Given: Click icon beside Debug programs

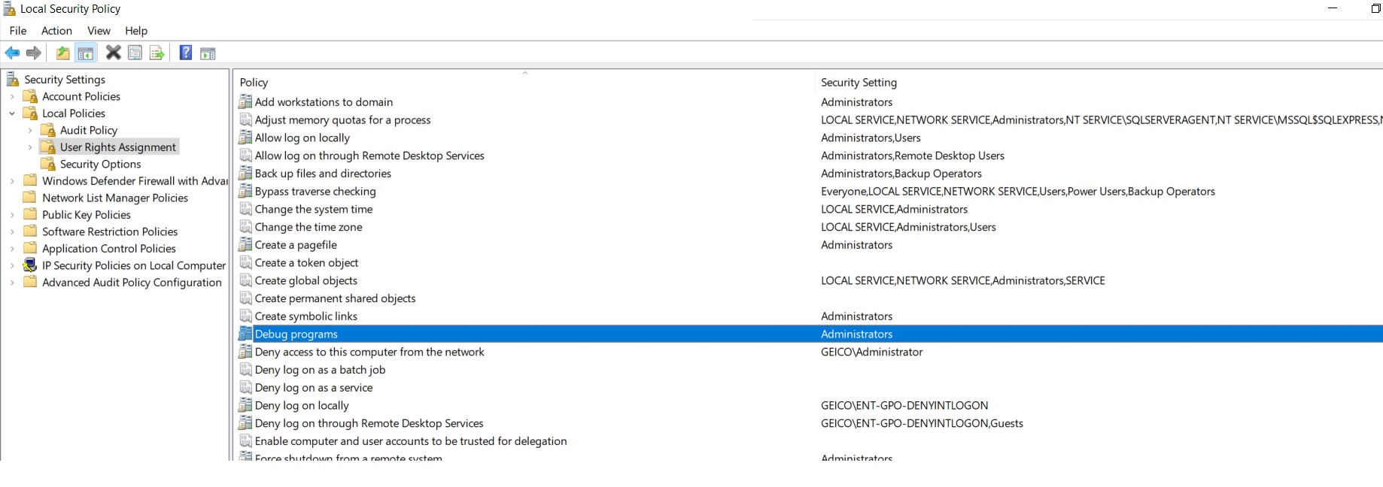Looking at the screenshot, I should pyautogui.click(x=245, y=334).
